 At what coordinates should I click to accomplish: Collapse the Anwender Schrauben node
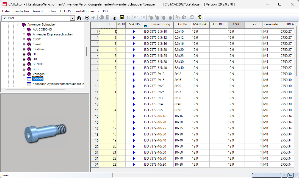19,25
